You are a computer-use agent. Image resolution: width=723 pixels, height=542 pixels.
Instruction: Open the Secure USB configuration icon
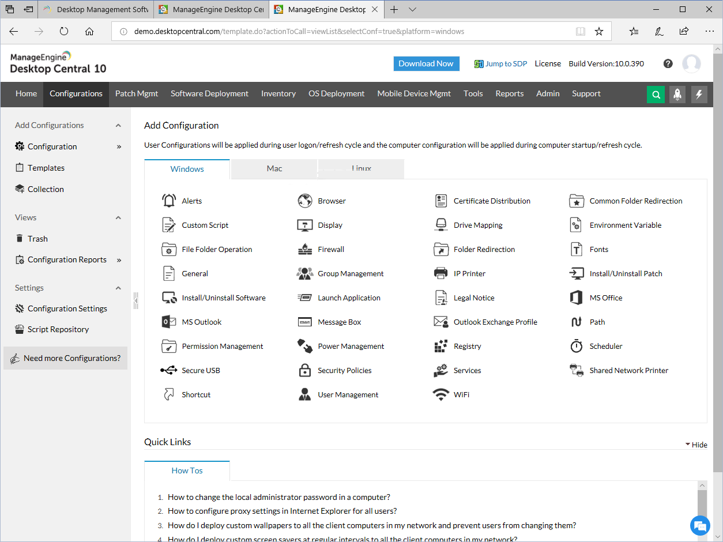[x=169, y=371]
